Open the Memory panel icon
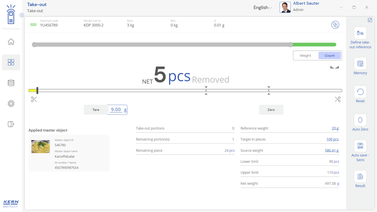The height and width of the screenshot is (212, 377). [x=360, y=64]
